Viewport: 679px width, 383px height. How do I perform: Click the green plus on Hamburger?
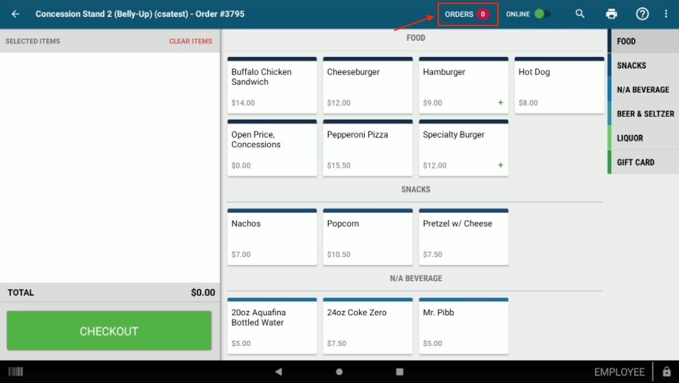coord(501,103)
